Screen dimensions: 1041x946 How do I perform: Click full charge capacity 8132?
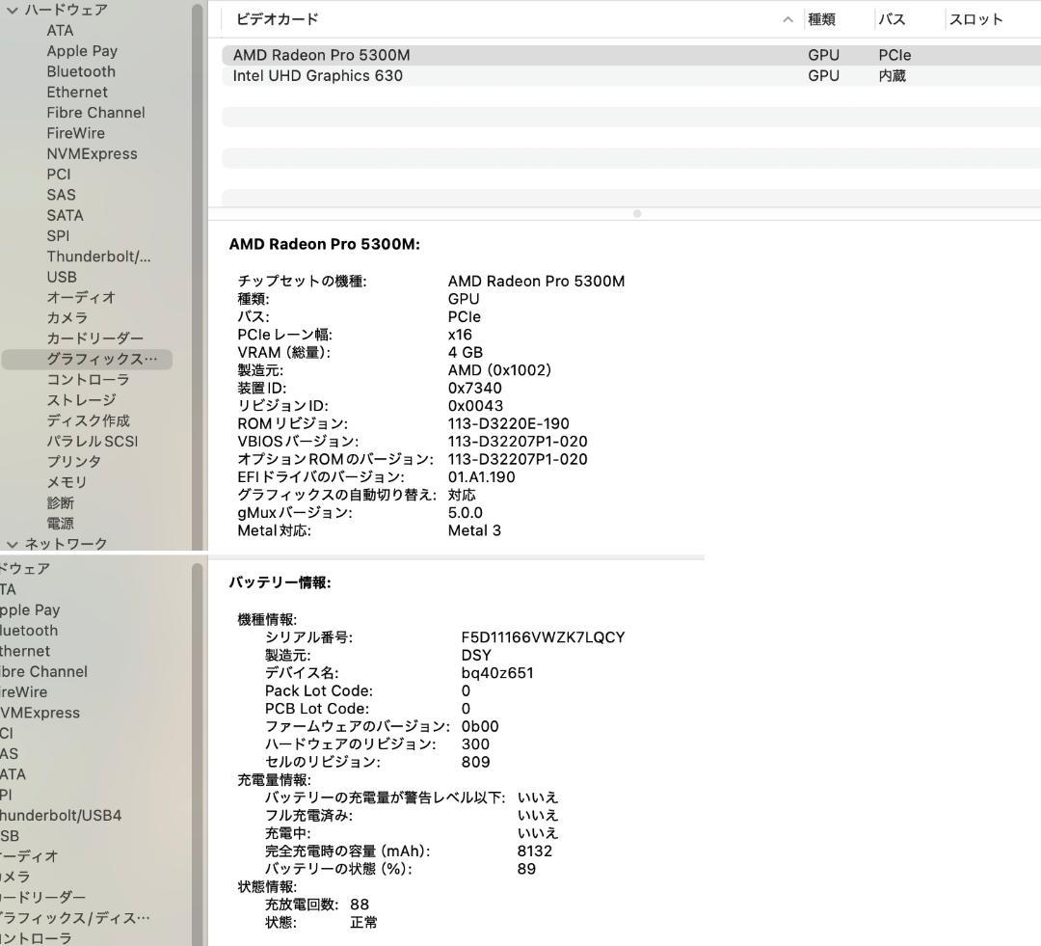[x=534, y=851]
